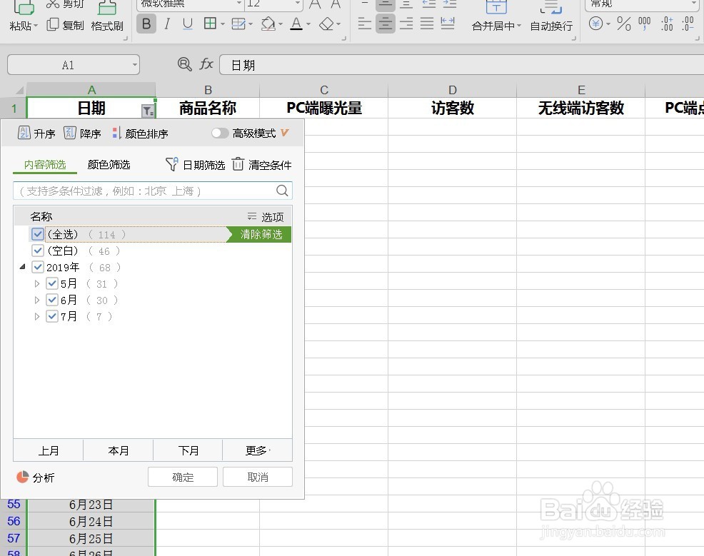Enable automatic text wrapping with 自动换行
This screenshot has width=704, height=556.
click(x=550, y=24)
